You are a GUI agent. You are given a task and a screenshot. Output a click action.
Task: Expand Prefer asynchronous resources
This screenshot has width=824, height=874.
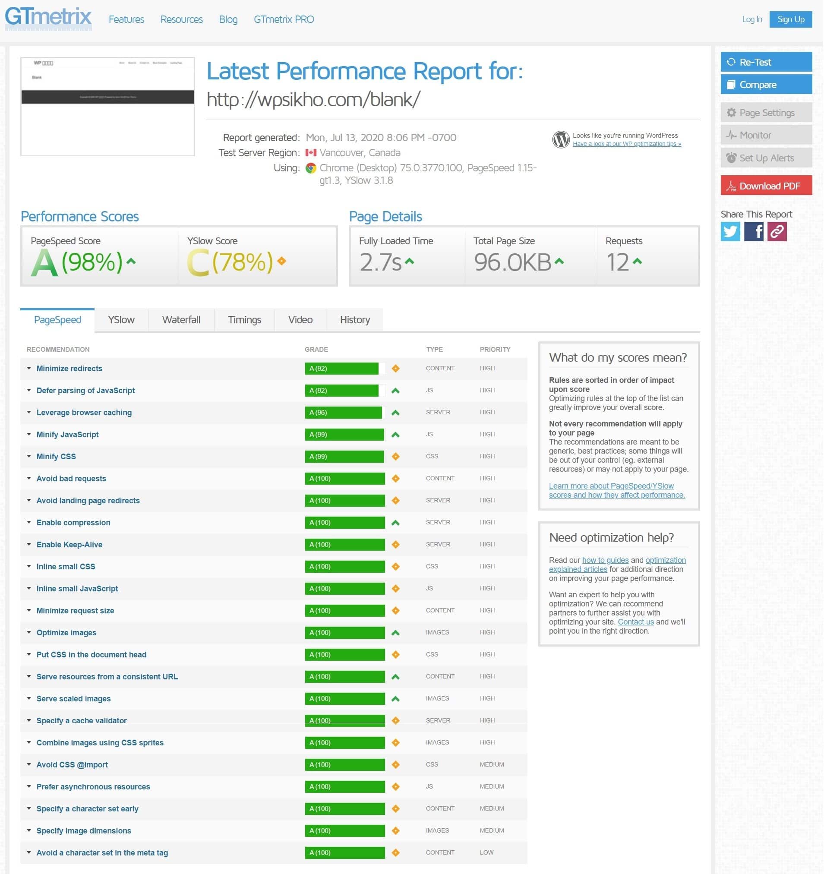coord(93,786)
